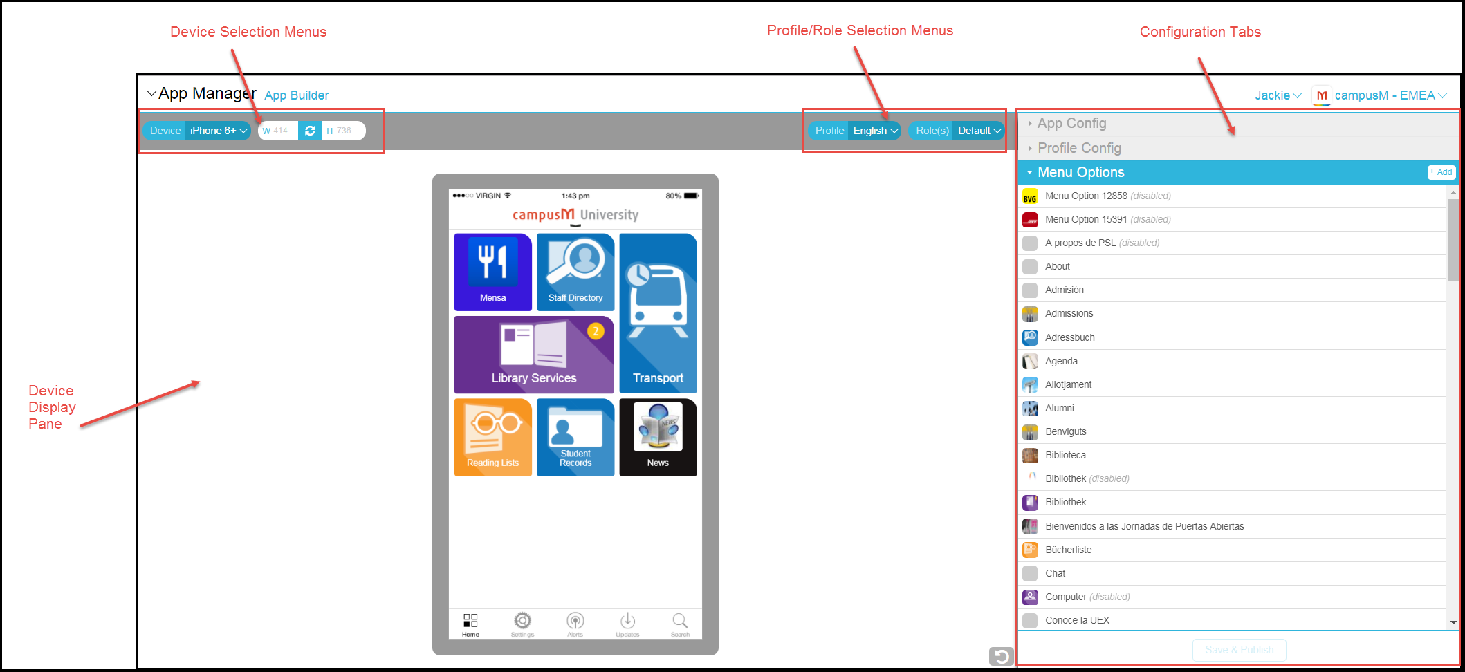Click the Biblioteca row icon

click(1030, 455)
